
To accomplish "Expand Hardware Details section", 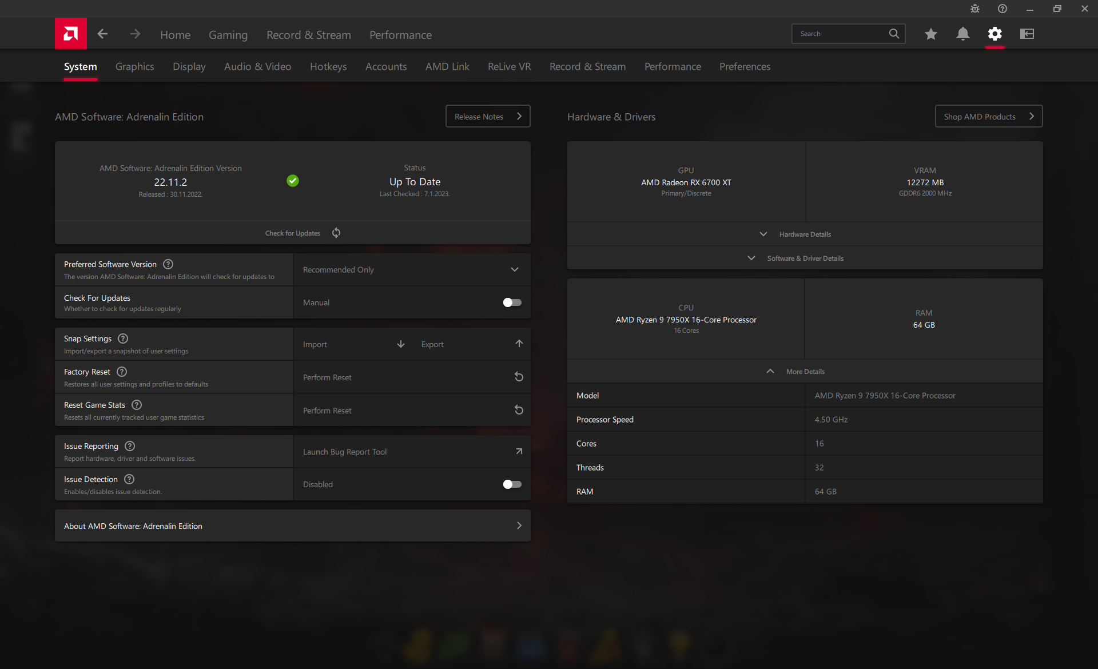I will pos(805,234).
